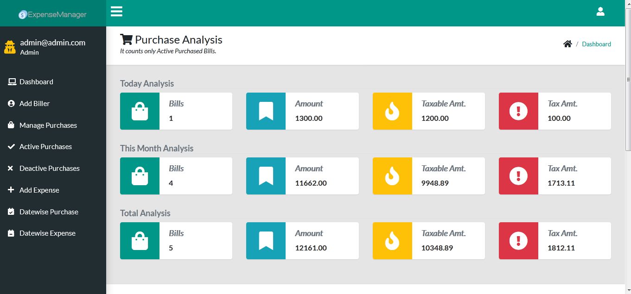Select Active Purchases from the sidebar
Viewport: 631px width, 294px height.
[x=45, y=146]
